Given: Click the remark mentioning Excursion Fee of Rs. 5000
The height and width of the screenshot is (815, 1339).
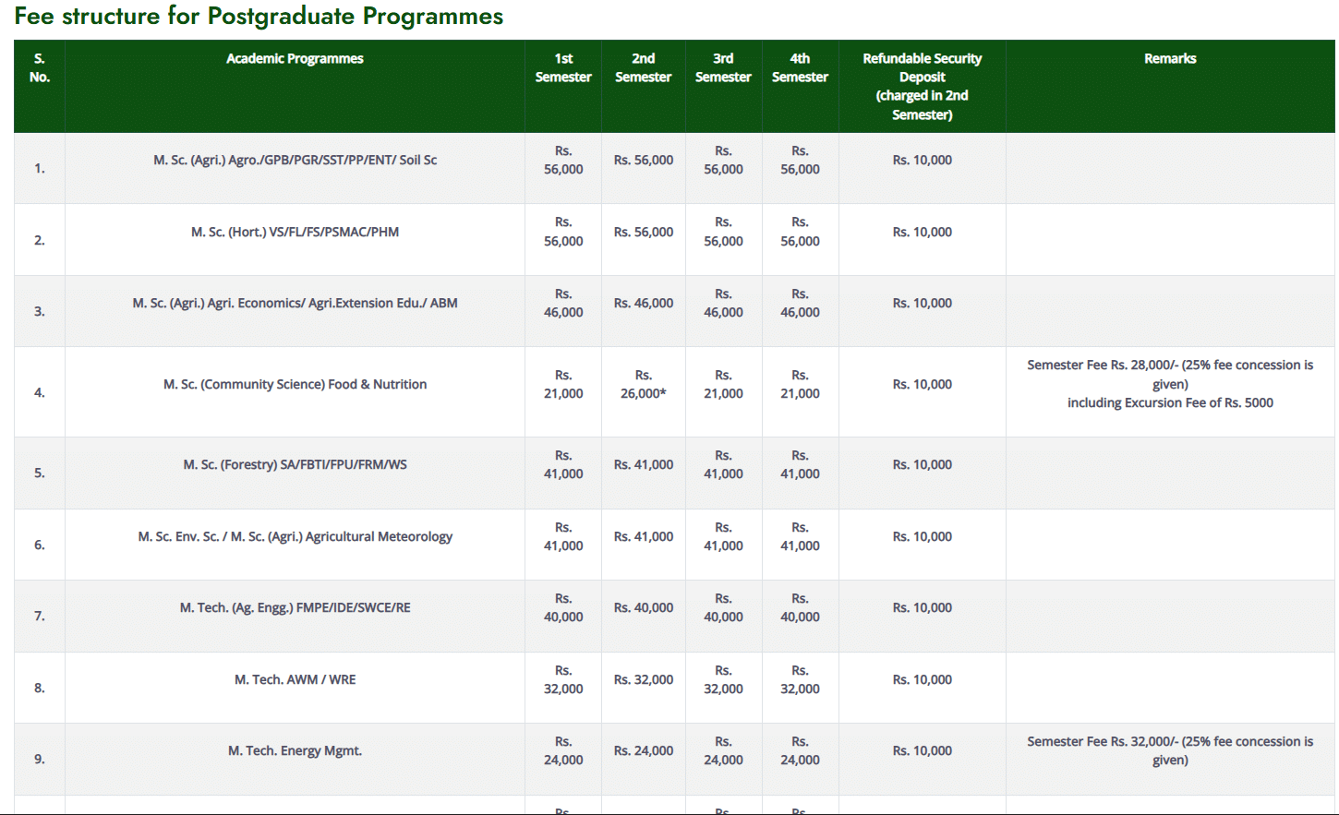Looking at the screenshot, I should 1170,403.
